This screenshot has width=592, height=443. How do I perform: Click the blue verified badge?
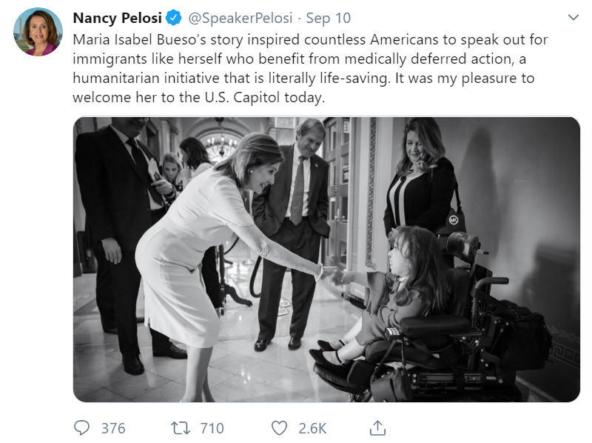pos(175,17)
